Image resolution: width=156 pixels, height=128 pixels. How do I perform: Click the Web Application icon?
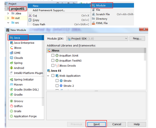click(57, 76)
